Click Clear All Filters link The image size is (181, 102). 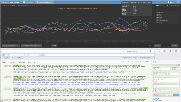click(17, 58)
